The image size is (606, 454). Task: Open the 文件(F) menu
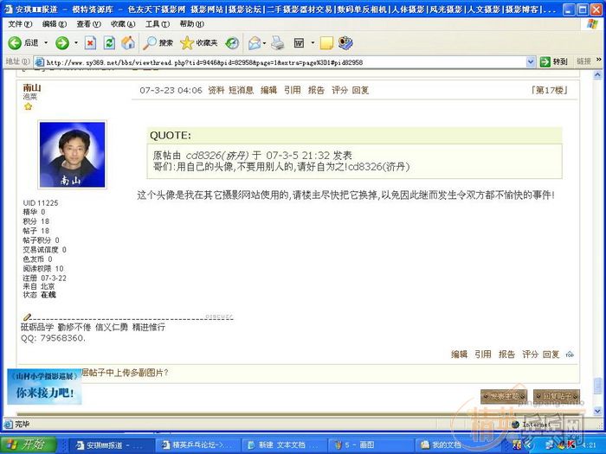pyautogui.click(x=17, y=24)
